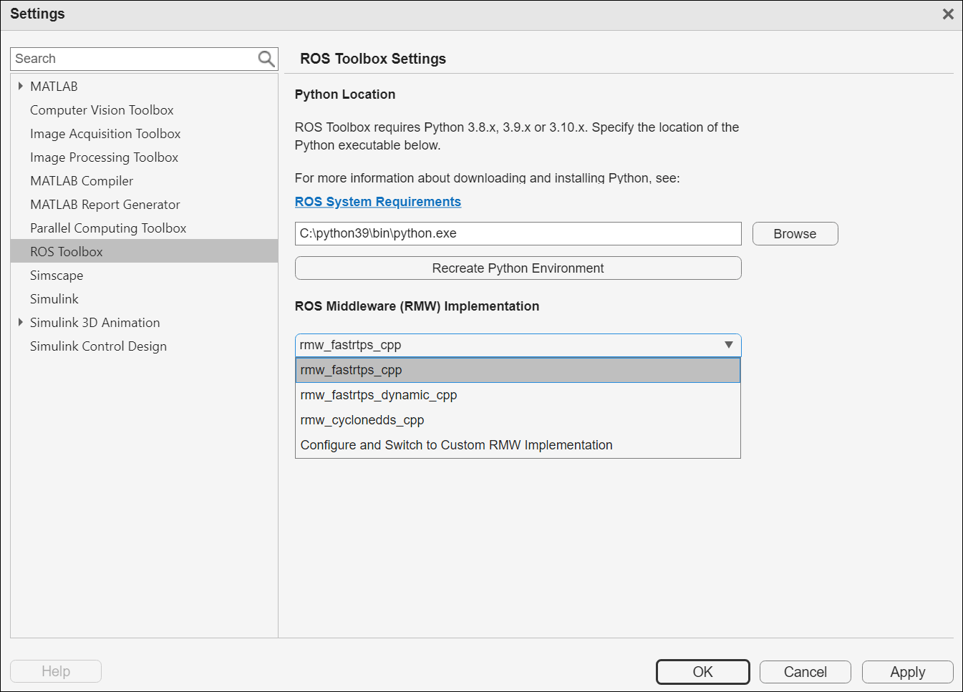Focus the settings Search box
Screen dimensions: 963x692
(132, 59)
